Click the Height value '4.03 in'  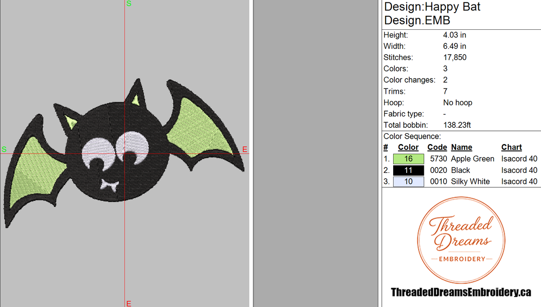tap(454, 35)
